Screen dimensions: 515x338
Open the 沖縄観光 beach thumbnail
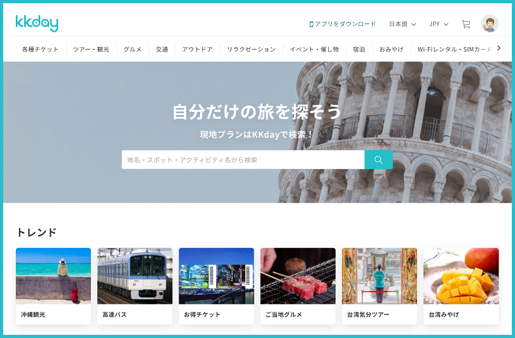(53, 276)
